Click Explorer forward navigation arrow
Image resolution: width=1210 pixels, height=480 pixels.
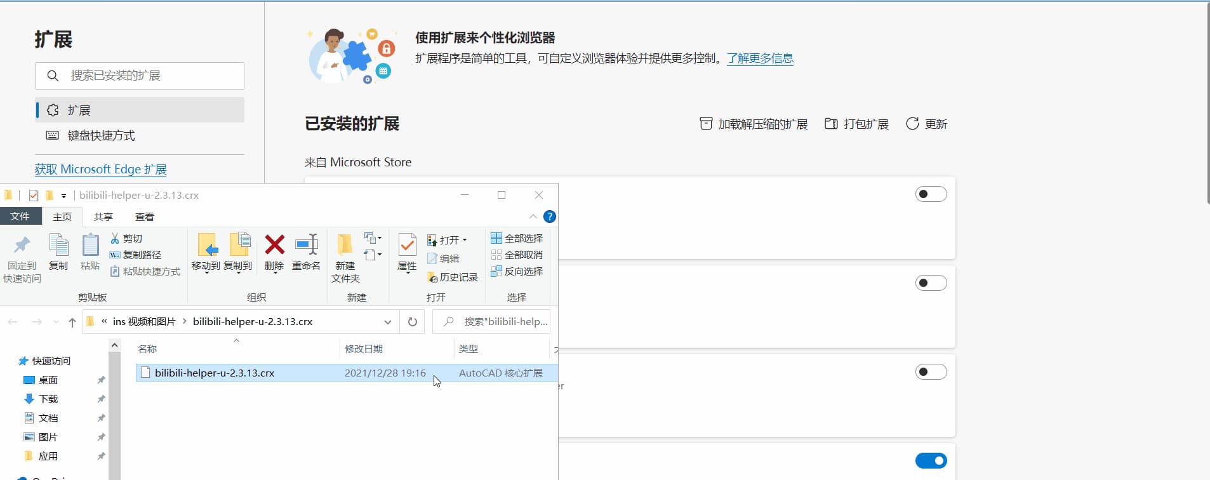point(37,322)
